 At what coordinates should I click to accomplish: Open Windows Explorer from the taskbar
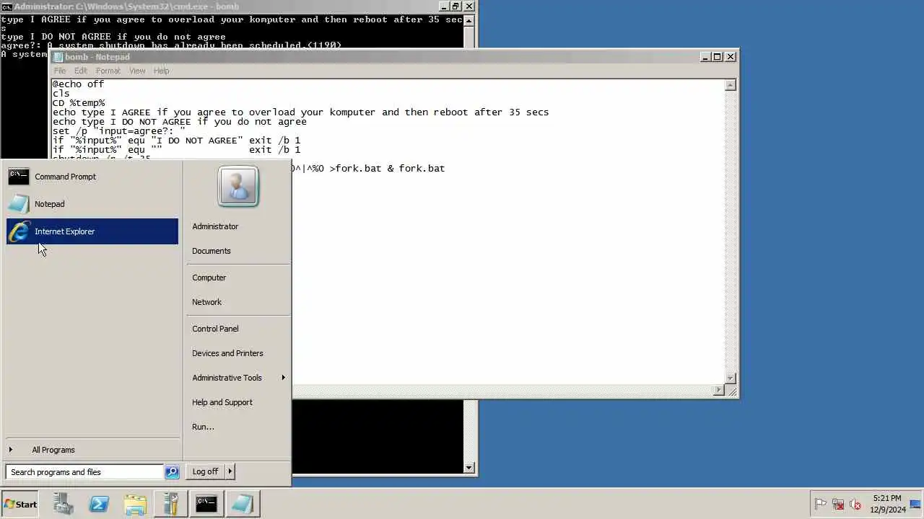click(135, 504)
